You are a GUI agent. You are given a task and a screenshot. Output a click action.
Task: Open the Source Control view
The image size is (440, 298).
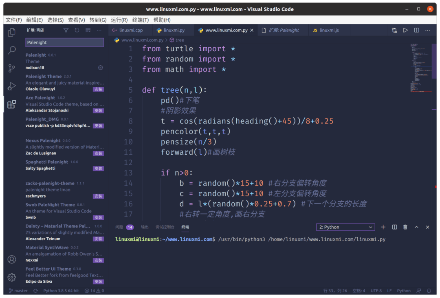coord(11,68)
